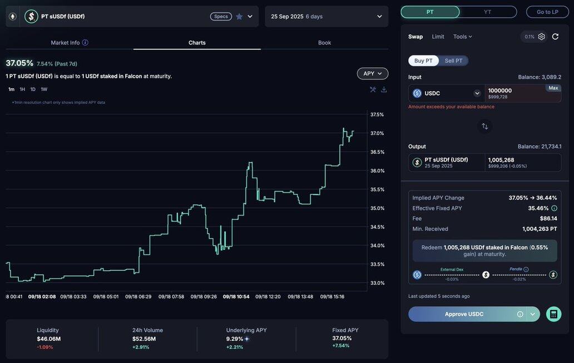Click the Ethereum network icon
Image resolution: width=574 pixels, height=363 pixels.
click(x=13, y=17)
